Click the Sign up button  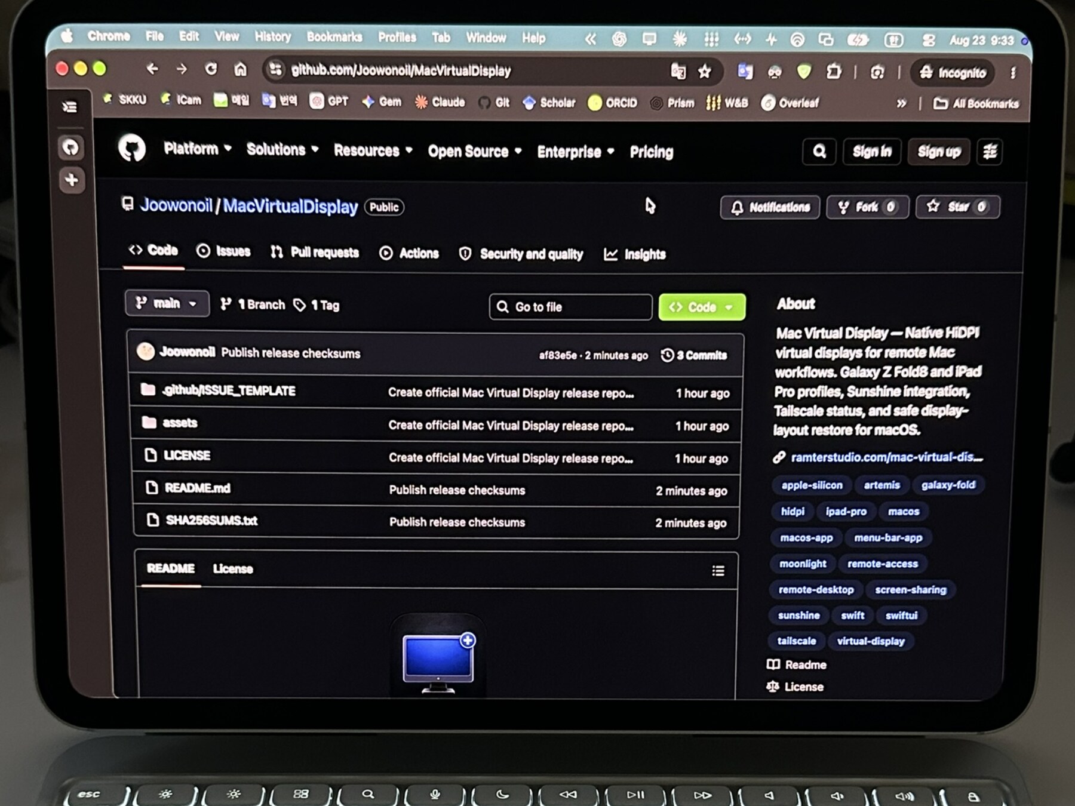(x=939, y=152)
